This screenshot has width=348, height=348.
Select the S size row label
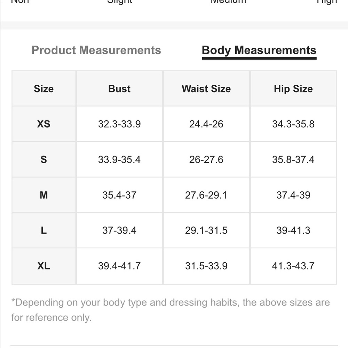click(x=44, y=159)
